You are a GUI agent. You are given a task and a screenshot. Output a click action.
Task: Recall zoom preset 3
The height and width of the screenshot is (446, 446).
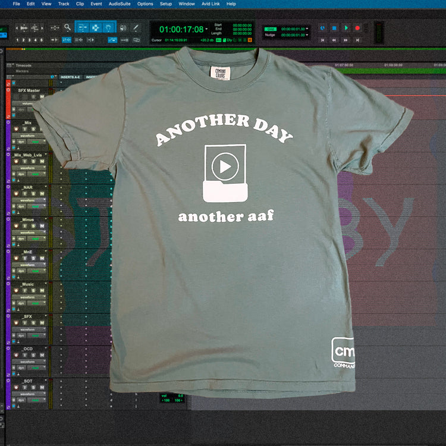pos(29,40)
